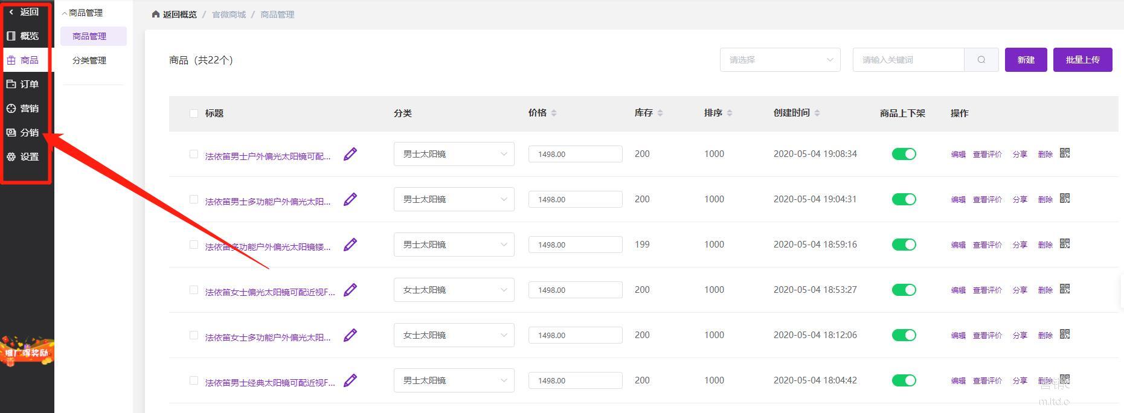Sort the table by 价格 column arrows

554,113
